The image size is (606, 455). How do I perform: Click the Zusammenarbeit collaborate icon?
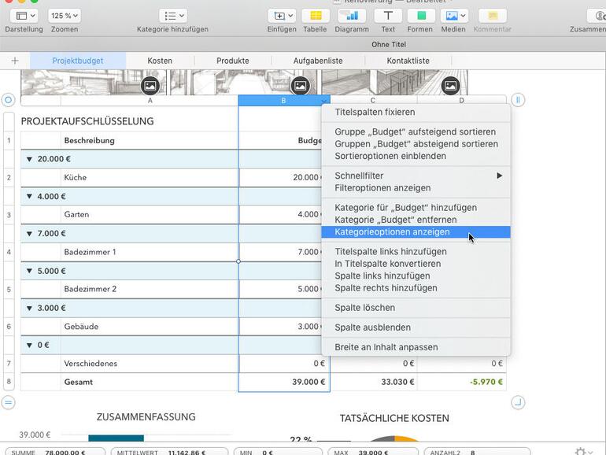click(x=597, y=16)
